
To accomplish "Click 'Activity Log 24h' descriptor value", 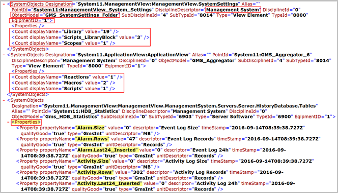I will (217, 183).
